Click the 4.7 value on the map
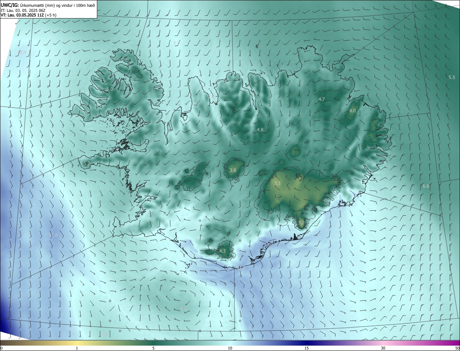Image resolution: width=460 pixels, height=351 pixels. (x=322, y=99)
